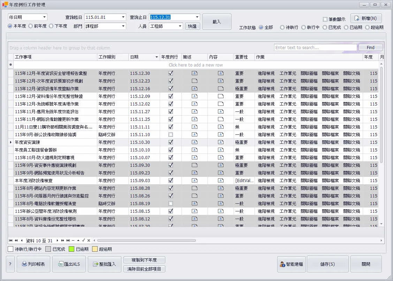Image resolution: width=393 pixels, height=281 pixels.
Task: Click the 已完成 gray legend swatch
Action: point(48,249)
